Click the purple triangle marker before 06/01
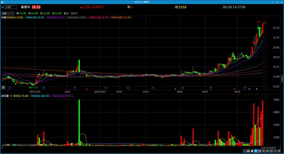 click(x=234, y=89)
